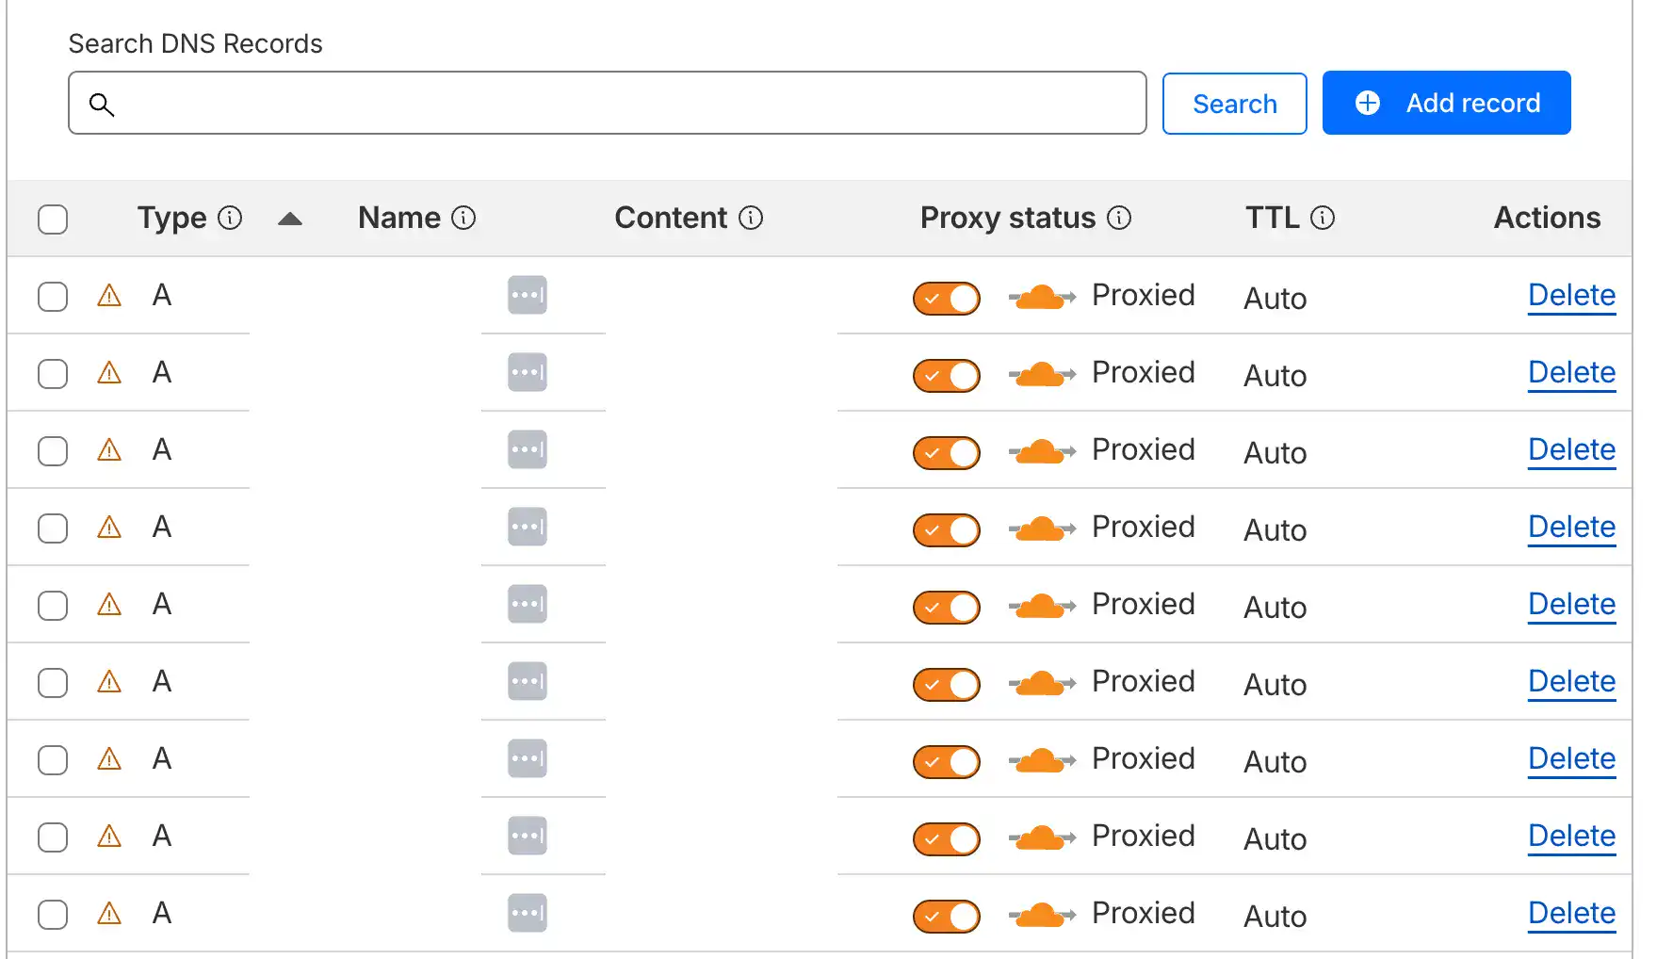1673x959 pixels.
Task: Click the TTL column info icon
Action: pos(1323,219)
